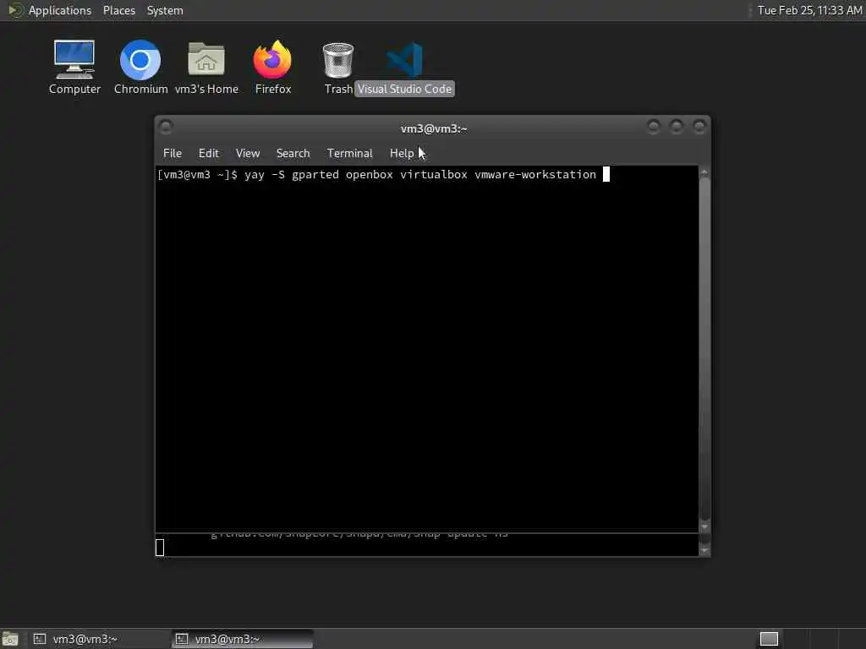Open the terminal Edit menu
Image resolution: width=866 pixels, height=649 pixels.
(x=208, y=154)
